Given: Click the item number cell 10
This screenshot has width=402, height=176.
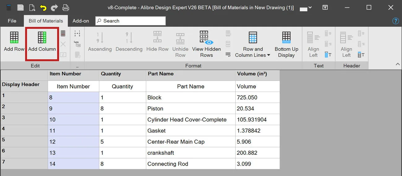Looking at the screenshot, I should 74,120.
